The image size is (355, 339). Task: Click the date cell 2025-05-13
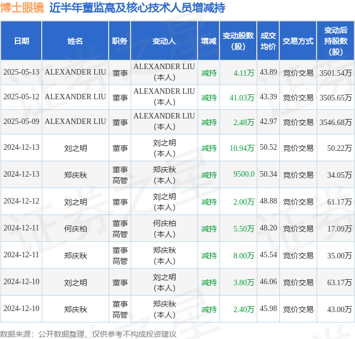[x=21, y=72]
